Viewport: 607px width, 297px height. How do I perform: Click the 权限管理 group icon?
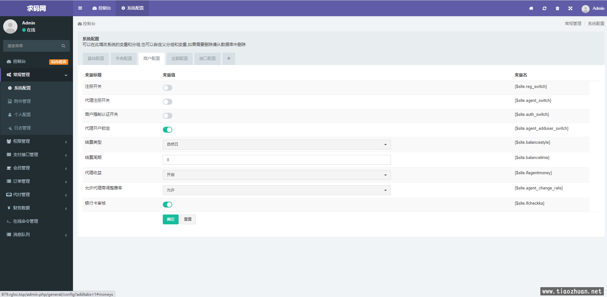tap(9, 142)
